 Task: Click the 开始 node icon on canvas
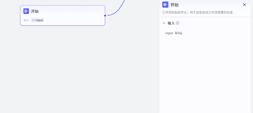(x=26, y=11)
